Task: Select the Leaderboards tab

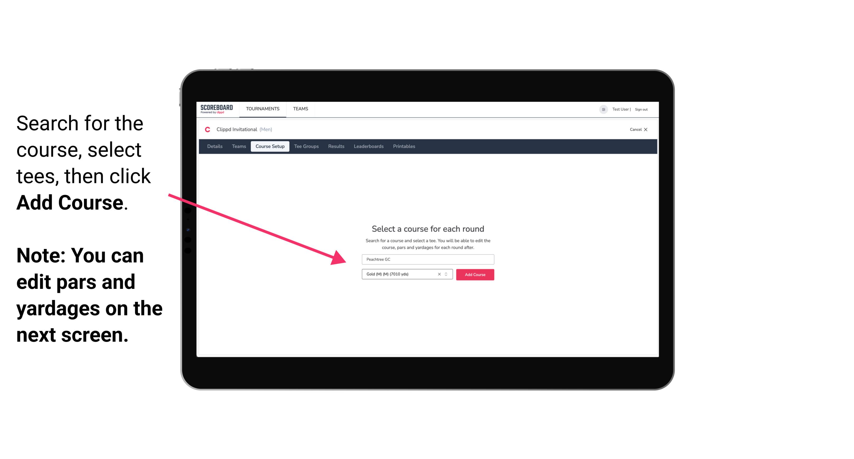Action: click(x=368, y=146)
